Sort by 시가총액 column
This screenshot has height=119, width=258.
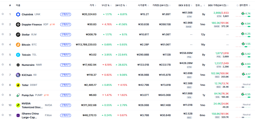[143, 5]
